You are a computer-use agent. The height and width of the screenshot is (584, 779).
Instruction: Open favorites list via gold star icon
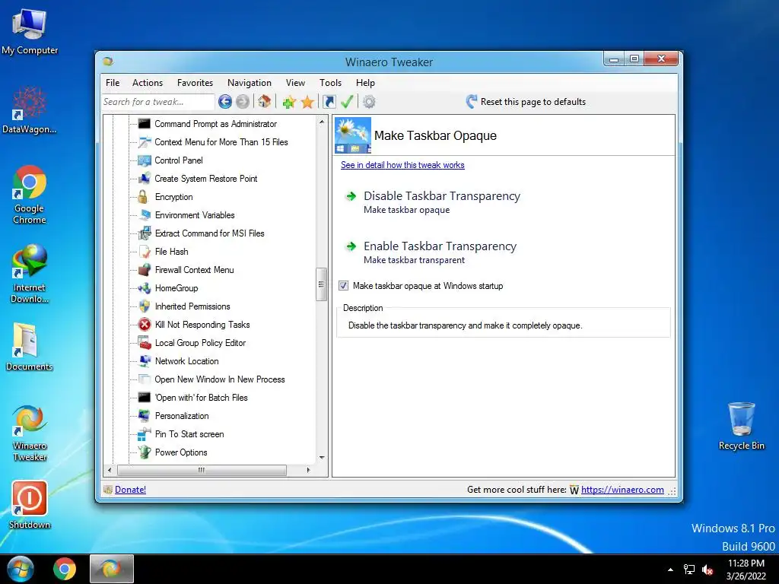point(307,103)
